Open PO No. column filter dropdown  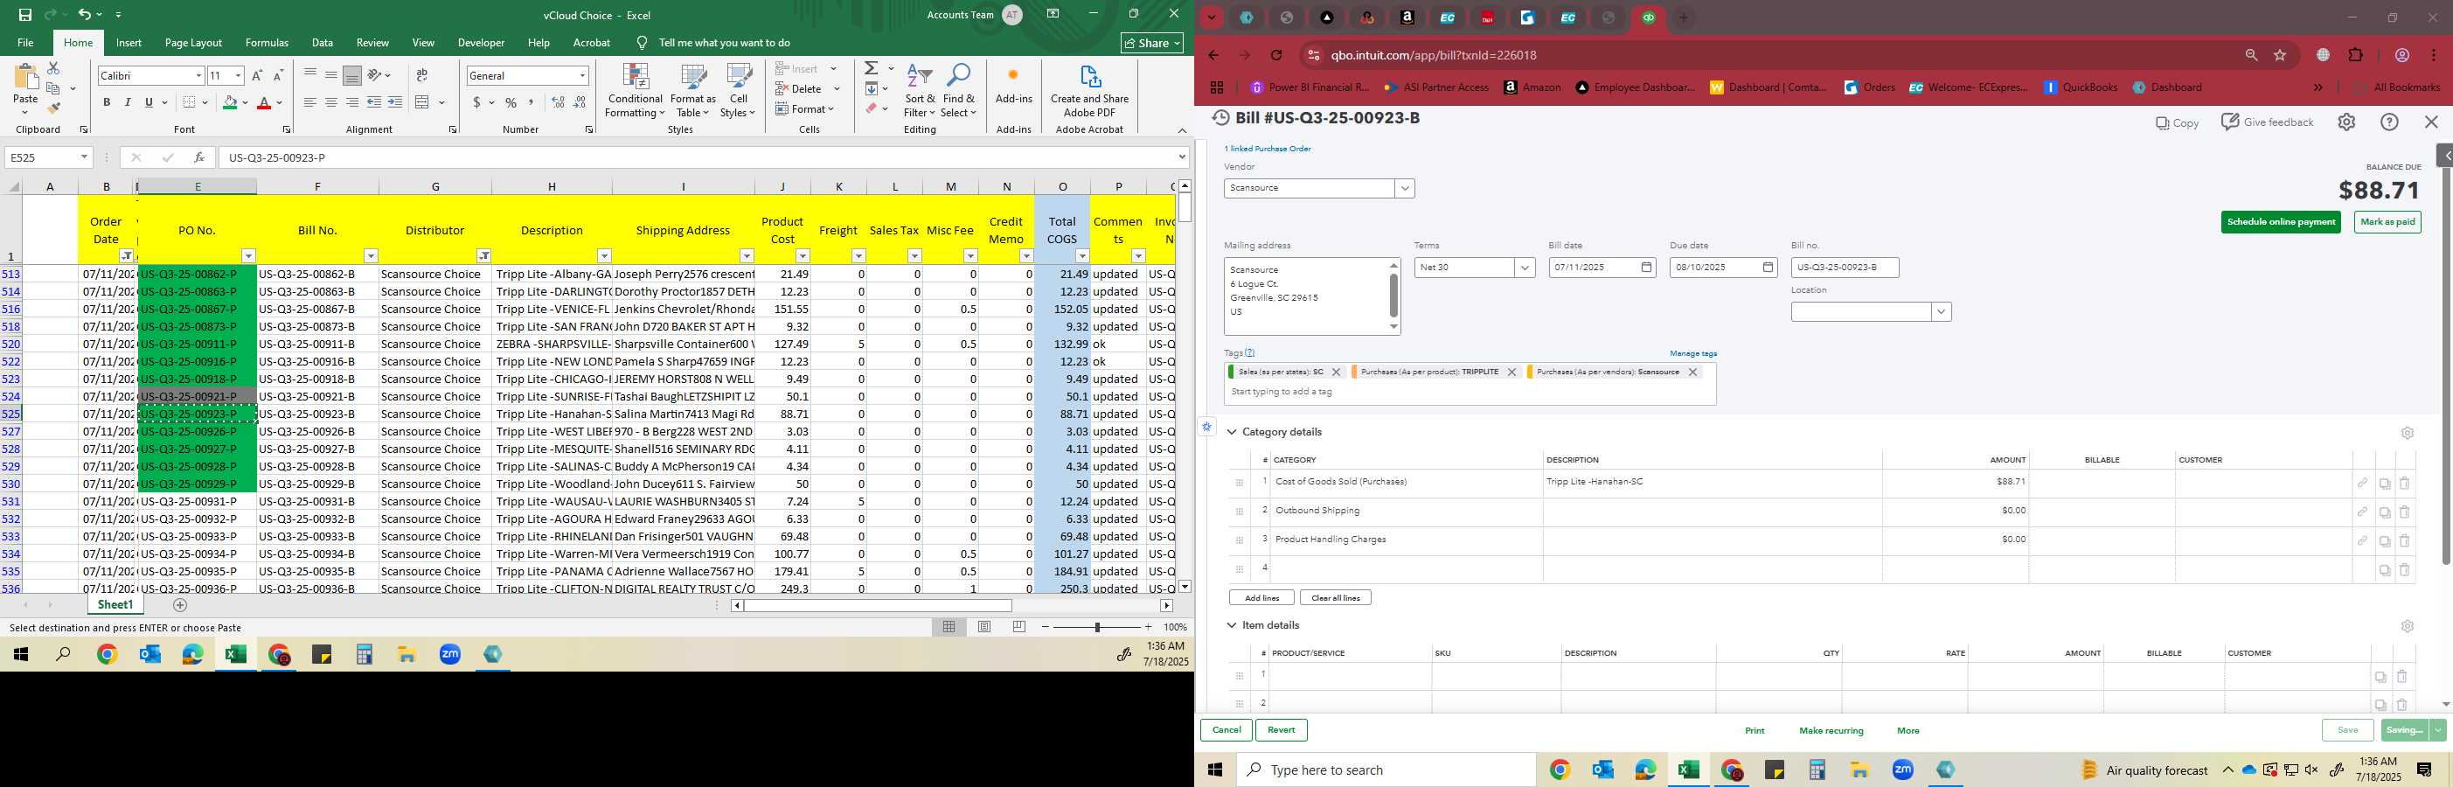[248, 256]
